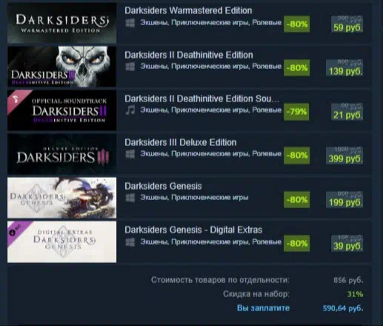Click Windows icon under Darksiders Genesis
This screenshot has width=383, height=326.
tap(130, 198)
